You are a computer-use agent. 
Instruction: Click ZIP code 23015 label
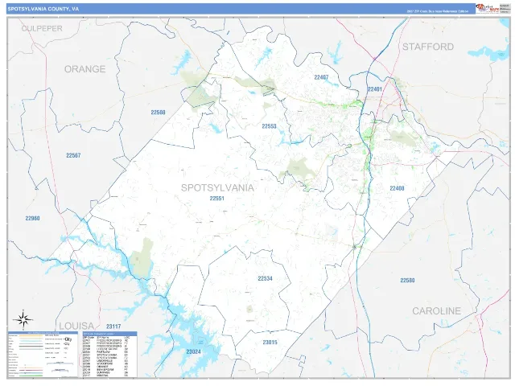pos(270,343)
